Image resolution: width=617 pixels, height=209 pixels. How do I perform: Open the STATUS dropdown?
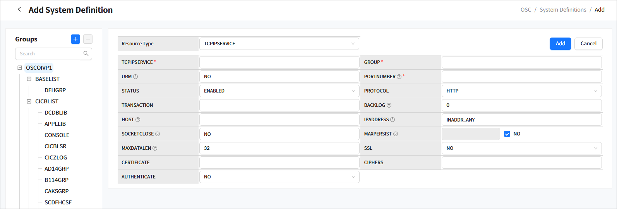tap(279, 91)
